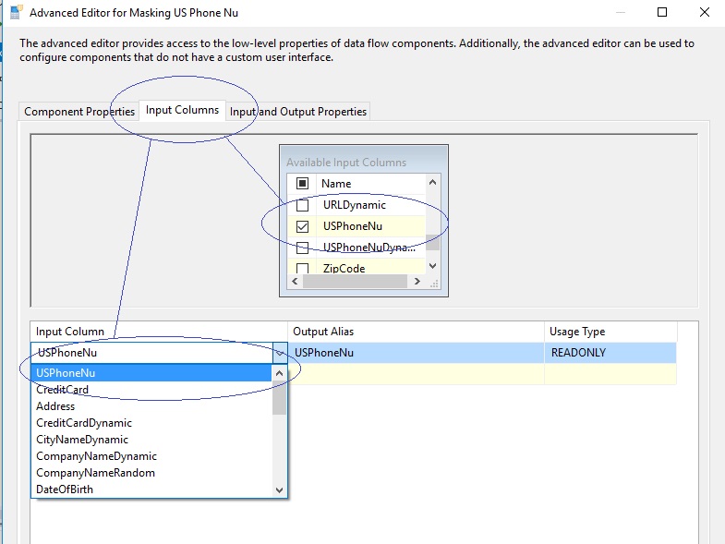Viewport: 725px width, 544px height.
Task: Click the READONLY usage type cell
Action: tap(610, 353)
